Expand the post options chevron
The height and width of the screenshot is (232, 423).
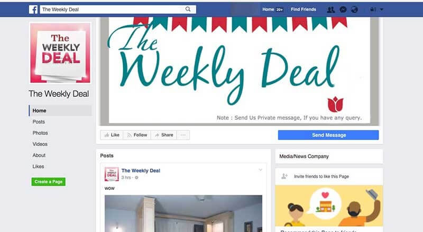click(x=260, y=170)
